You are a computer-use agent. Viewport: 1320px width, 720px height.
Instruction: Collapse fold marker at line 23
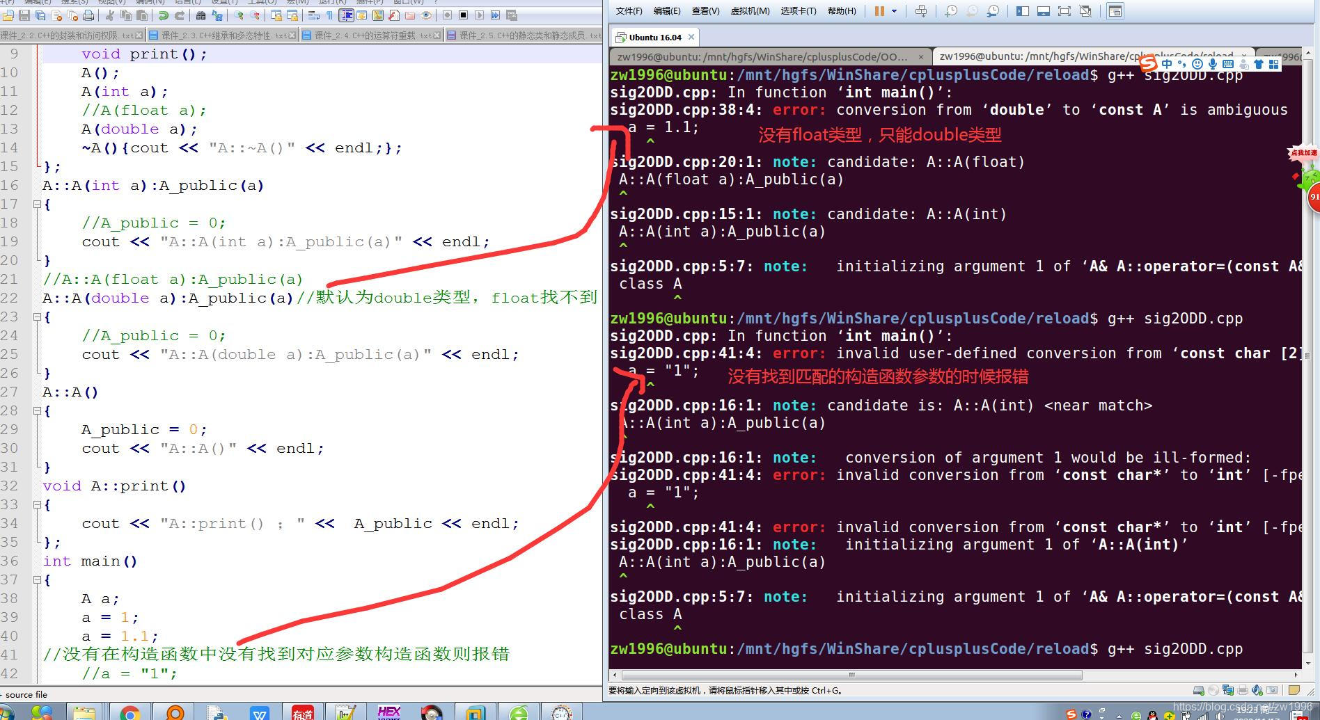click(x=37, y=317)
